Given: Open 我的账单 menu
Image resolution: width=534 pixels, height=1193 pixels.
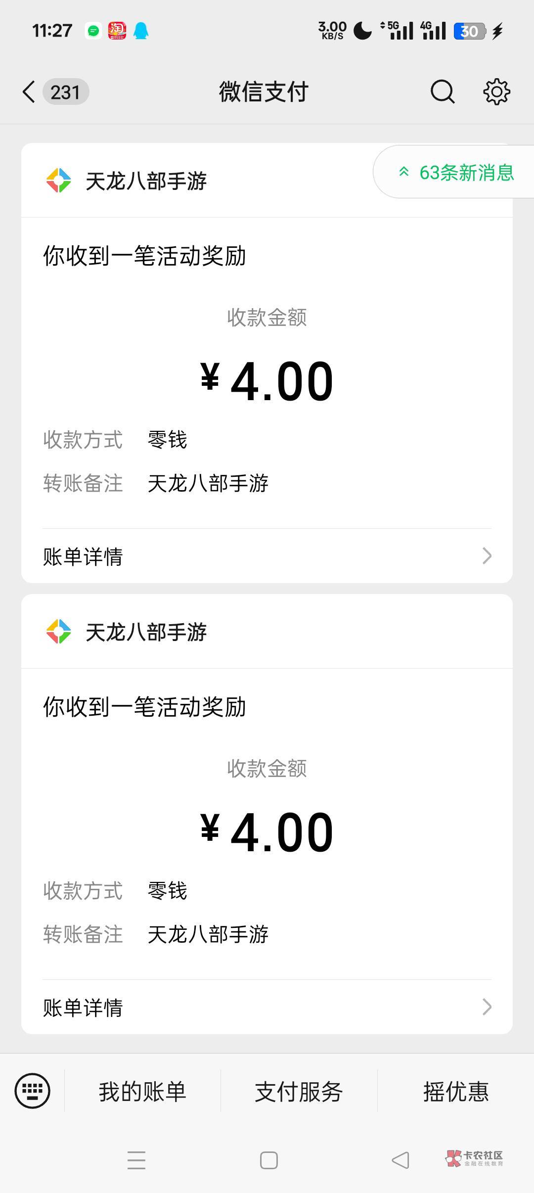Looking at the screenshot, I should click(142, 1092).
